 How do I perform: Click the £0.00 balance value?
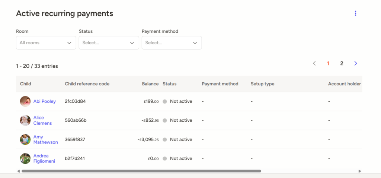pyautogui.click(x=153, y=159)
